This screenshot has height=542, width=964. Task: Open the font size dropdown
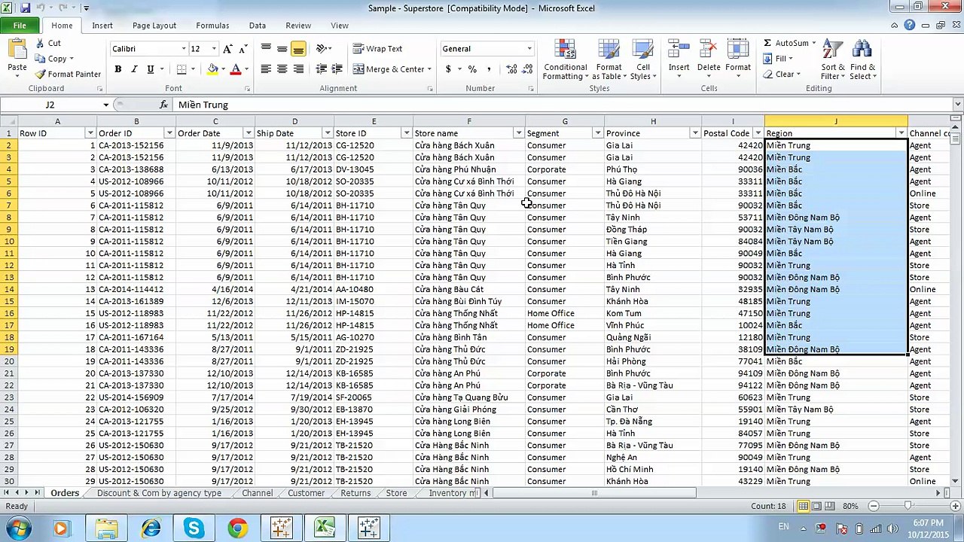coord(213,49)
